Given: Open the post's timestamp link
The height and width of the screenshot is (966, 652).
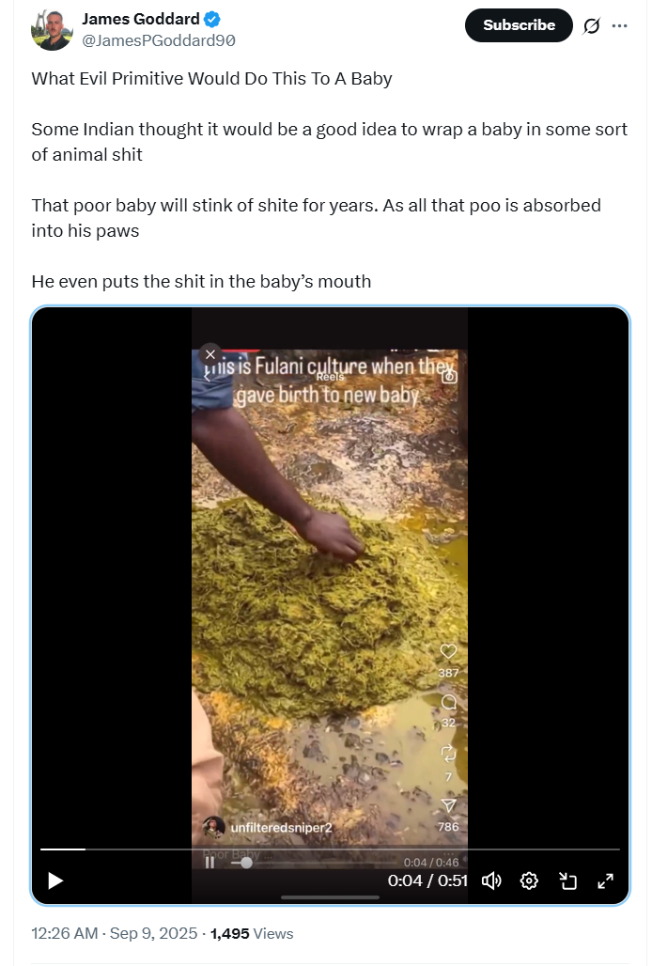Looking at the screenshot, I should coord(115,933).
